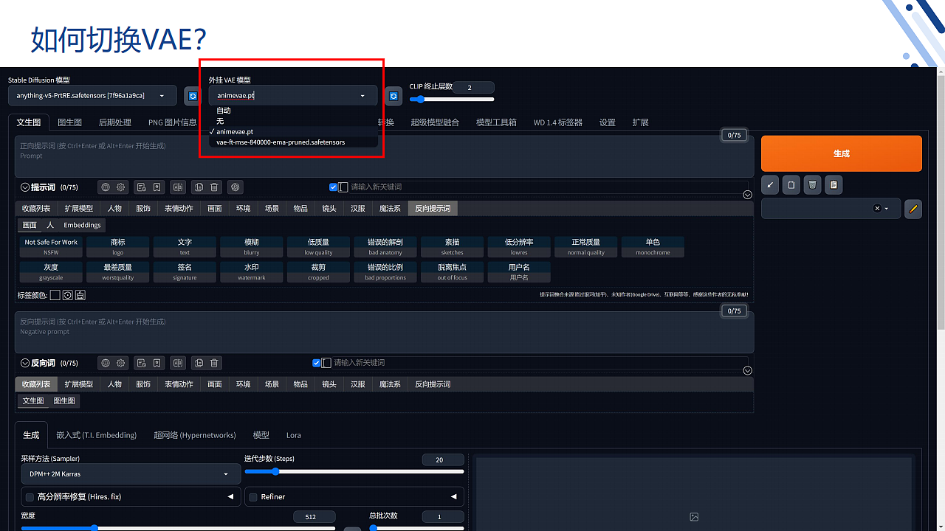Adjust the 迭代步数 (Steps) slider
This screenshot has height=531, width=945.
click(x=354, y=471)
